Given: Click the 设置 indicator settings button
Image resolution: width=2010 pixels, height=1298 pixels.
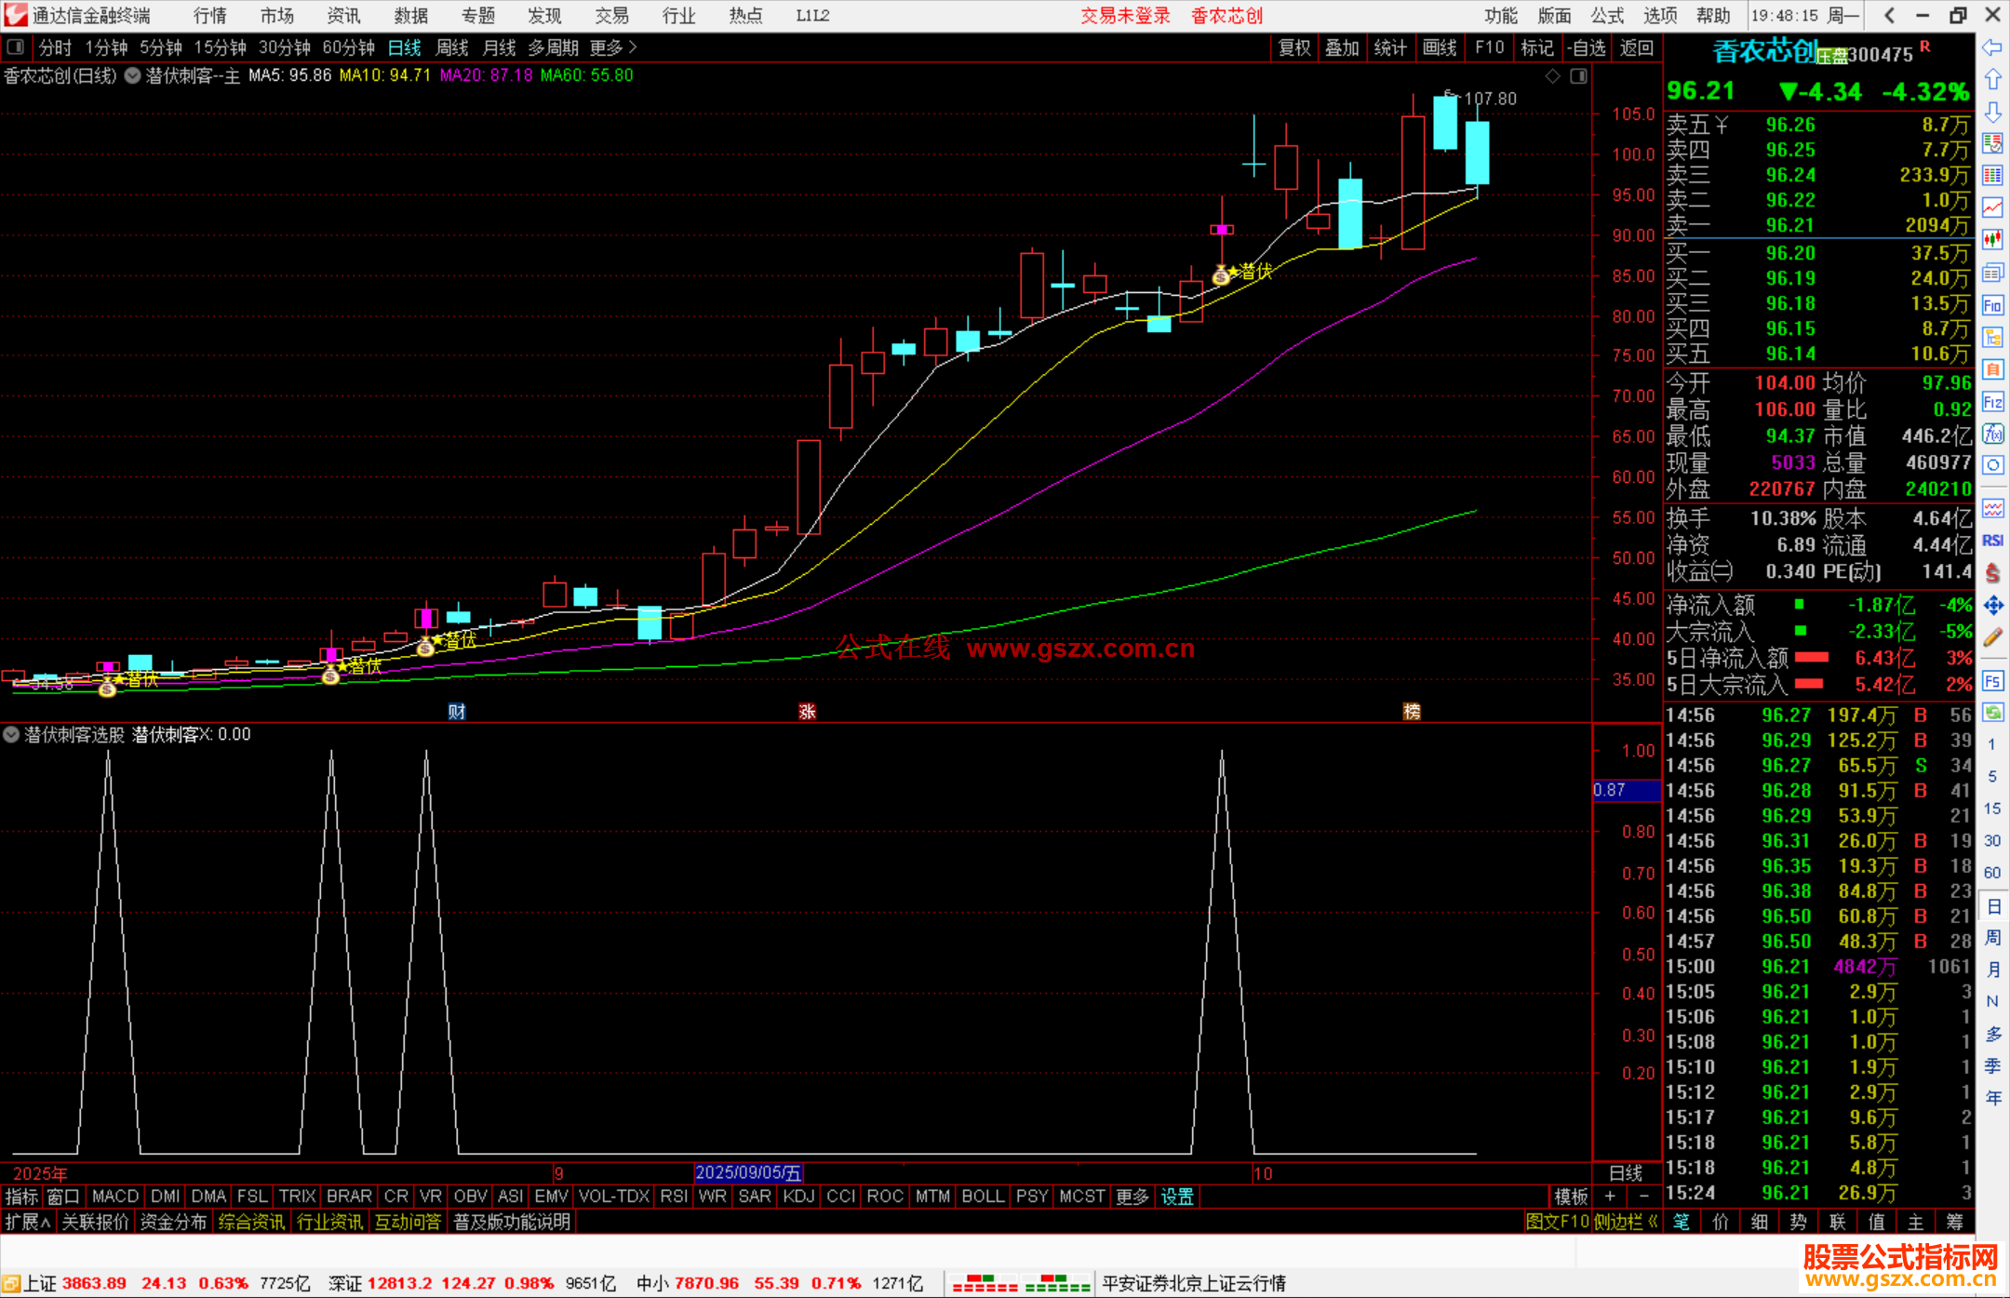Looking at the screenshot, I should point(1176,1197).
